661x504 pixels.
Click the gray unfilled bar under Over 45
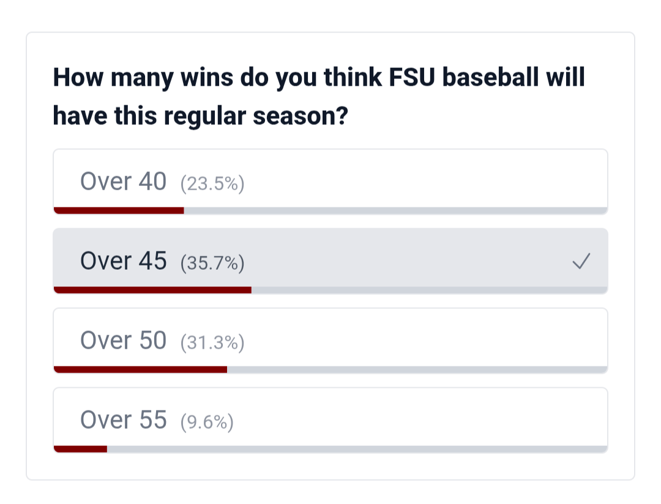click(429, 290)
